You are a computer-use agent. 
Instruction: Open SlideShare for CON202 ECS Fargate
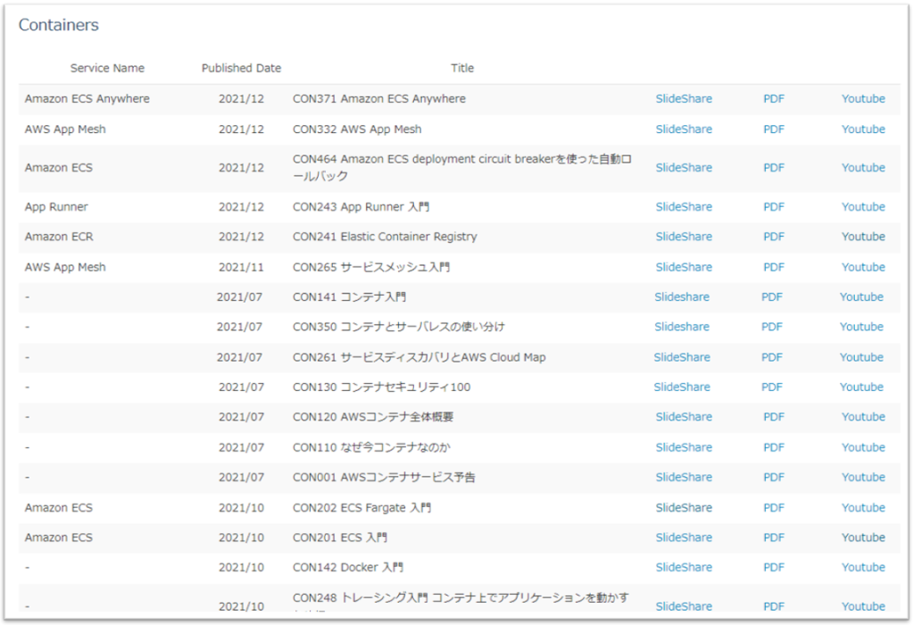tap(684, 508)
